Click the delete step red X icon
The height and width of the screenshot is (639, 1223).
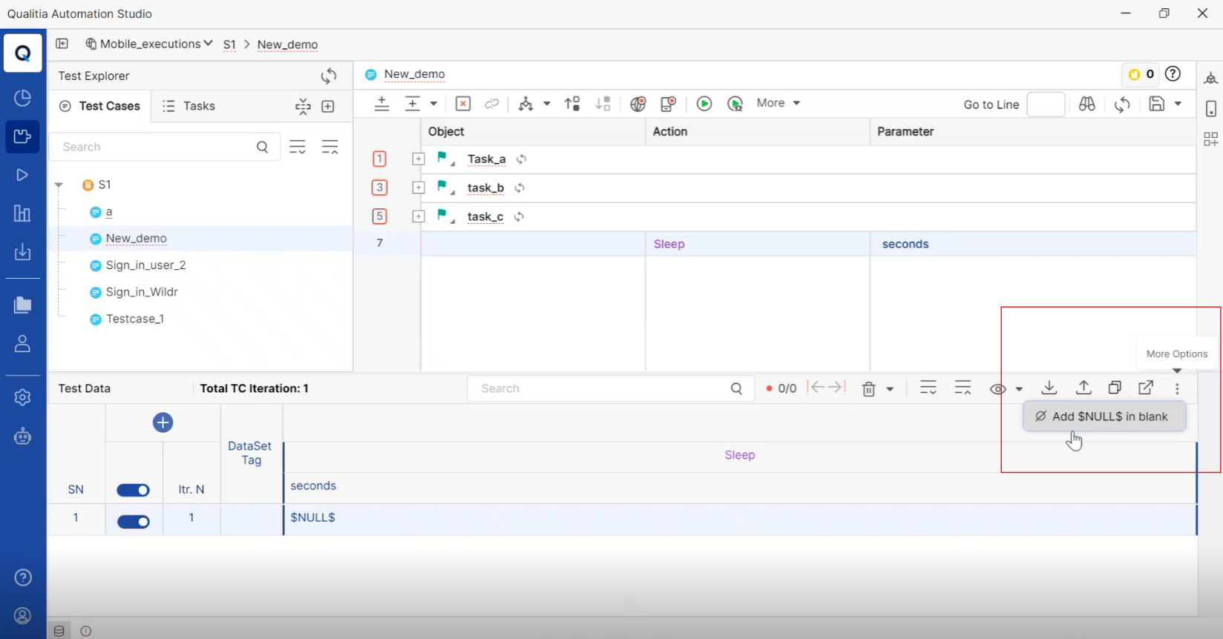click(462, 104)
